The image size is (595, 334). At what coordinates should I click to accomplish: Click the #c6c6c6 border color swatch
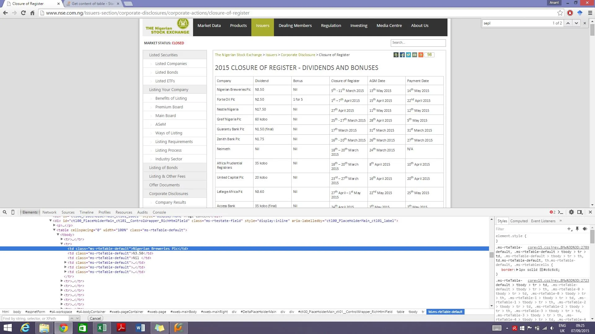click(x=541, y=270)
